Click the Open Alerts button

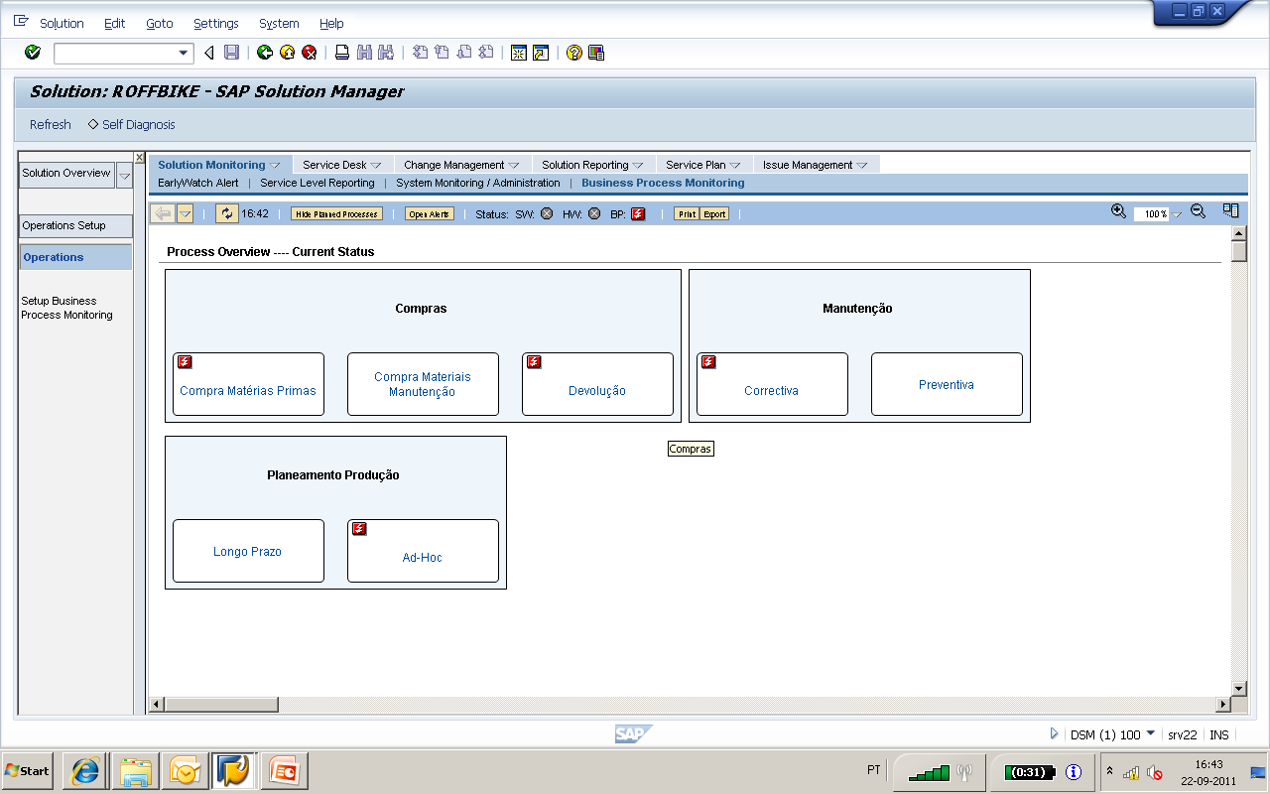coord(430,214)
